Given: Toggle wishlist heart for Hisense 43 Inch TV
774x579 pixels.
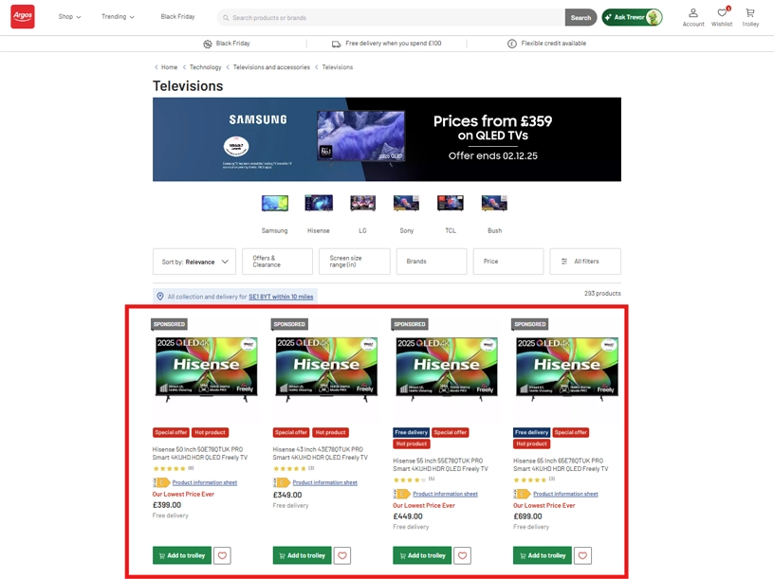Looking at the screenshot, I should pos(342,555).
